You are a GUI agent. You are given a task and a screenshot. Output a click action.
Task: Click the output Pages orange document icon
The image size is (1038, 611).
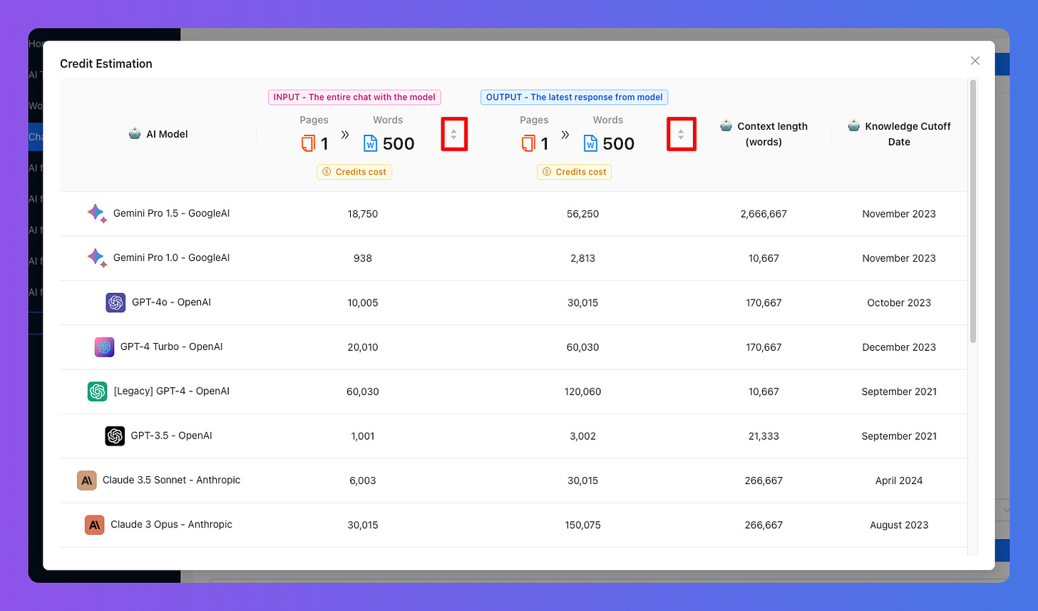click(528, 143)
